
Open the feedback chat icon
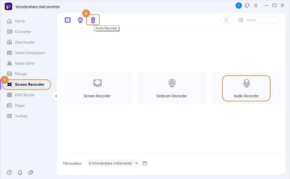coord(31,173)
